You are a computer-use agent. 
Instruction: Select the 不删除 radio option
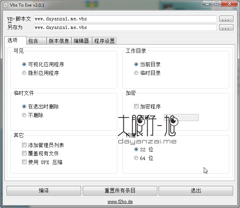24,115
